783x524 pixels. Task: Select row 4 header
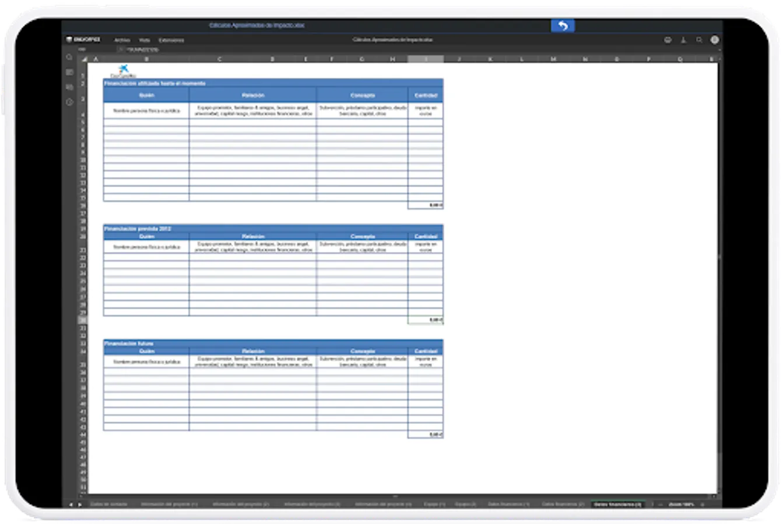(83, 111)
